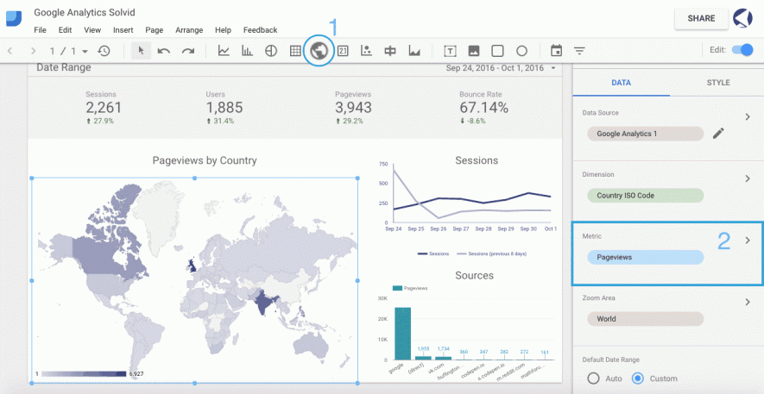This screenshot has width=764, height=394.
Task: Open version history clock icon
Action: (x=104, y=51)
